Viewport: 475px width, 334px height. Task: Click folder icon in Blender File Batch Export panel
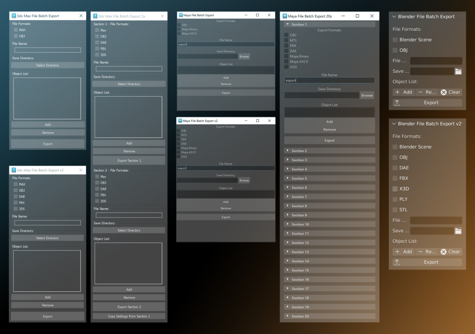[458, 71]
